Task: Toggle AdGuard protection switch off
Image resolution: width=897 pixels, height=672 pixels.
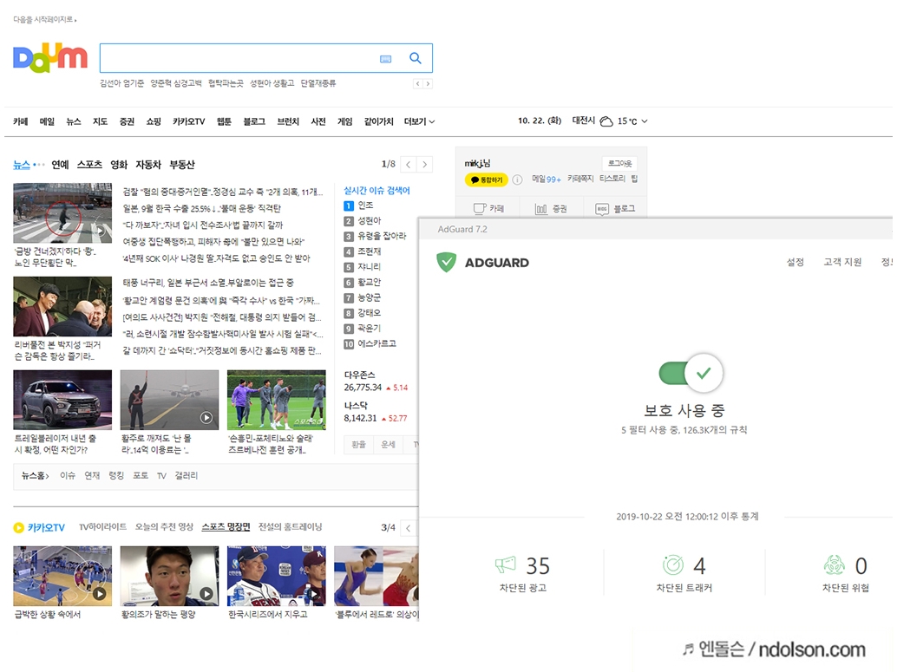Action: click(x=691, y=374)
